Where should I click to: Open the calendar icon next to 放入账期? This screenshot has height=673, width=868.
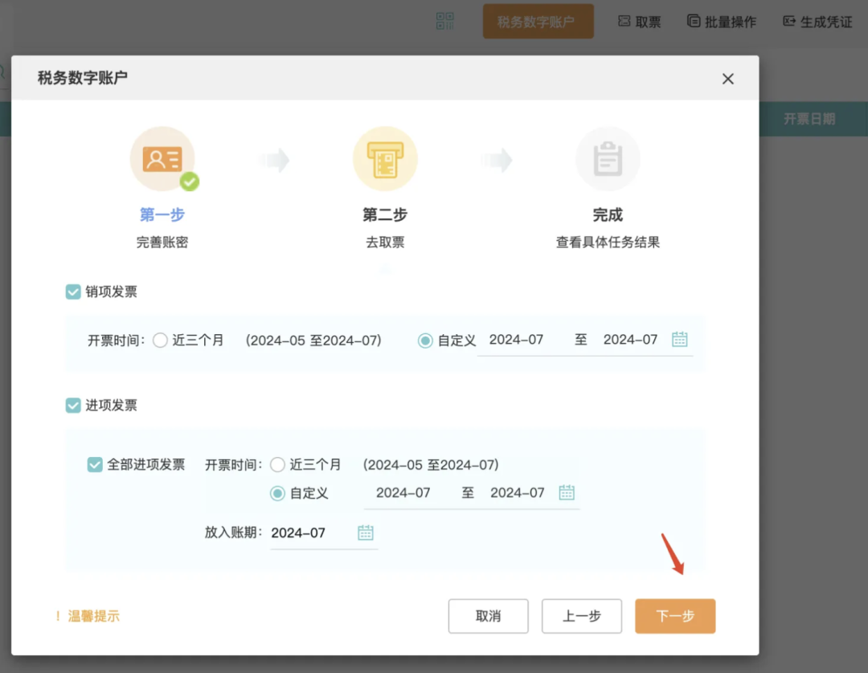coord(366,532)
